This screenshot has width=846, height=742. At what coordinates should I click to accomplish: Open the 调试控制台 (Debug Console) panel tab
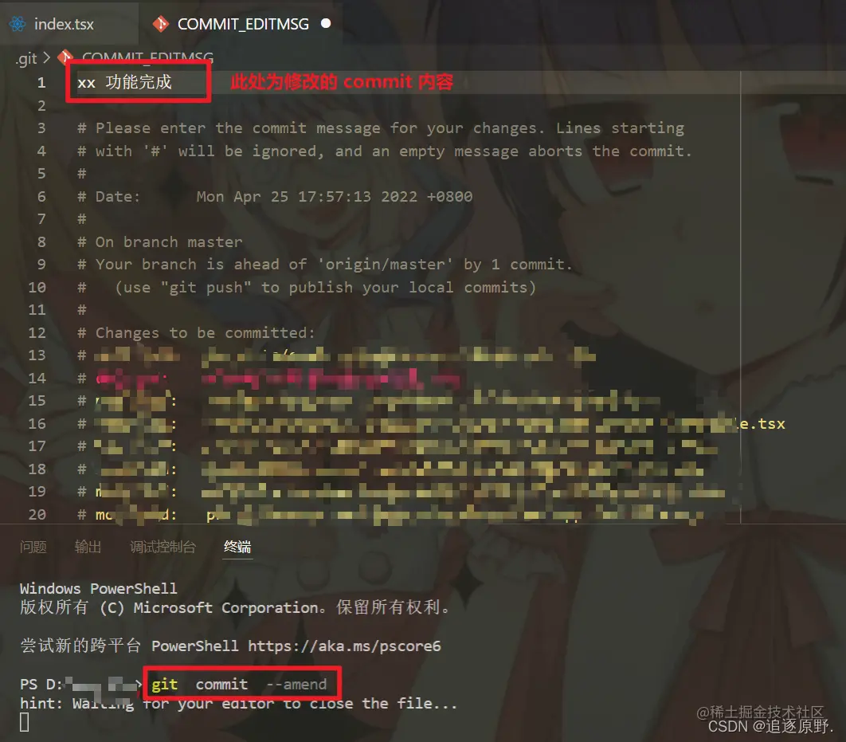tap(163, 547)
